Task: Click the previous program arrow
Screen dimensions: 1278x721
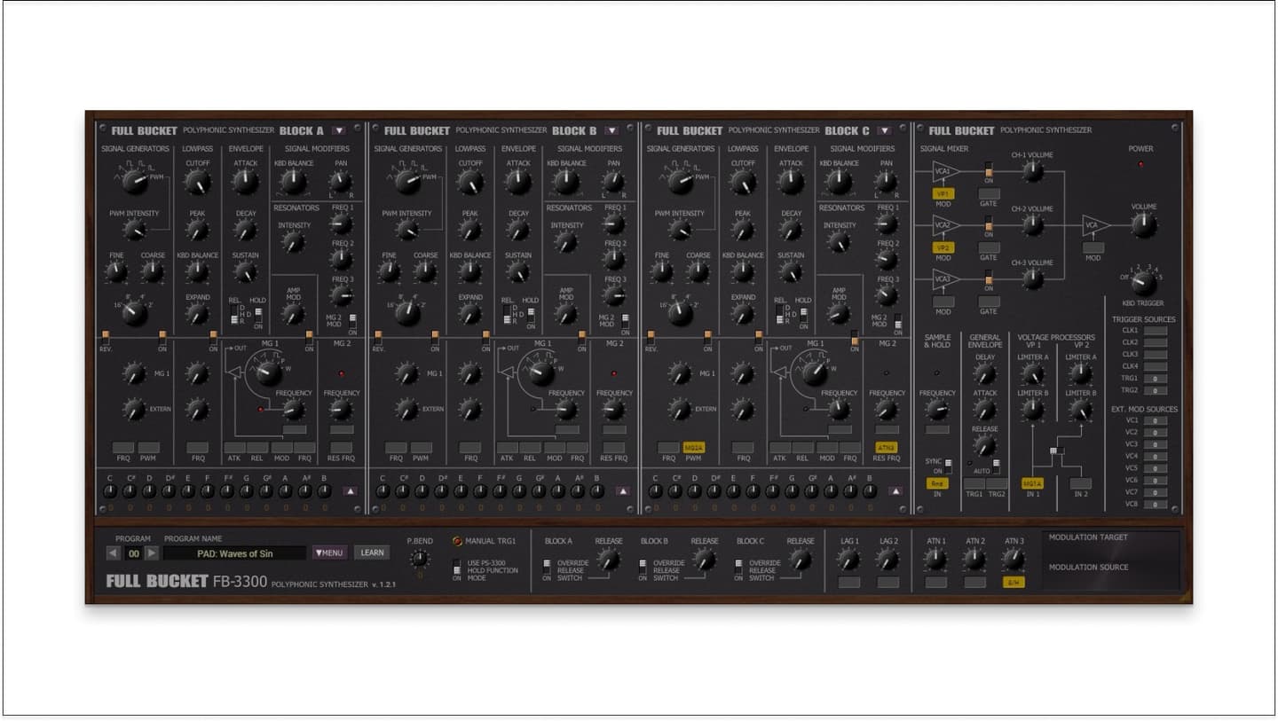Action: [x=113, y=553]
